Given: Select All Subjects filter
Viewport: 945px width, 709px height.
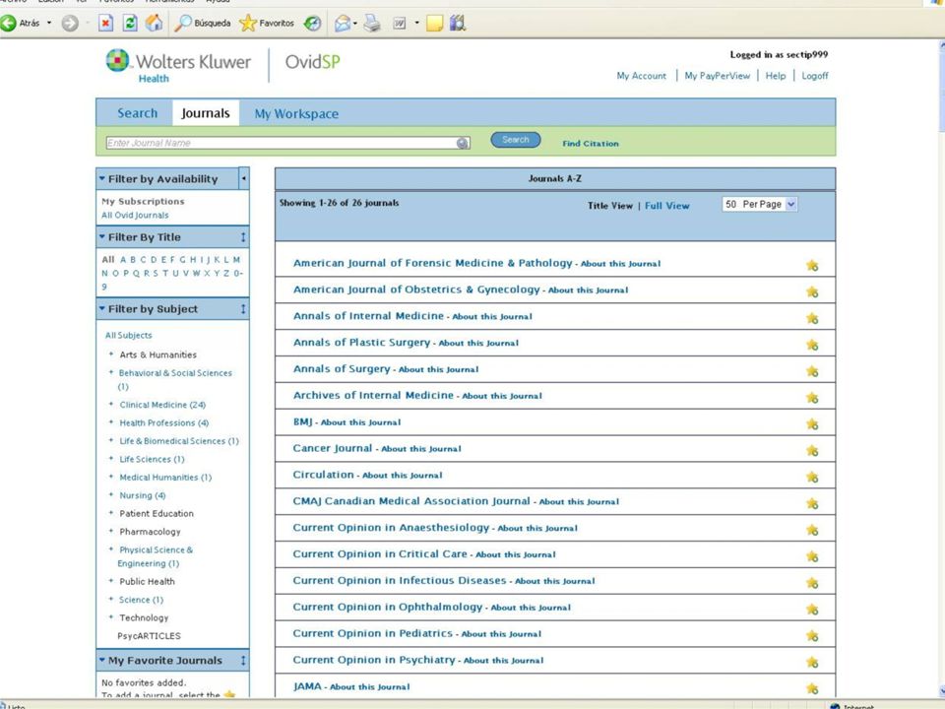Looking at the screenshot, I should [128, 335].
